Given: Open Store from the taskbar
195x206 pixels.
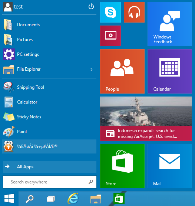Looking at the screenshot, I should click(119, 199).
